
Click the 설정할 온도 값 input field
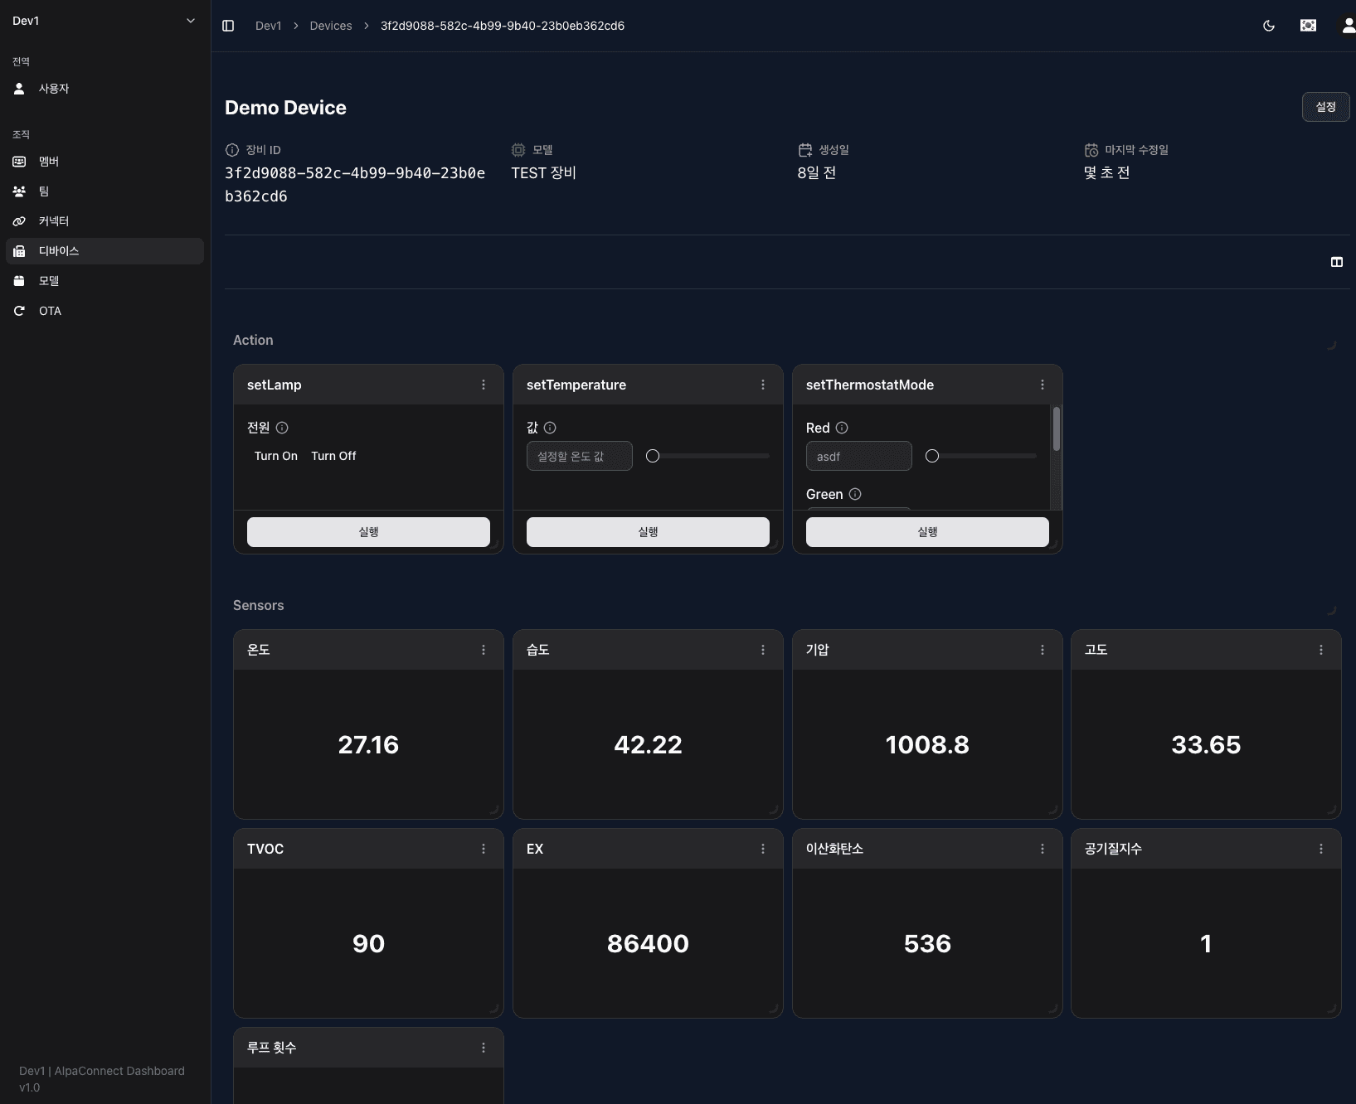(580, 456)
